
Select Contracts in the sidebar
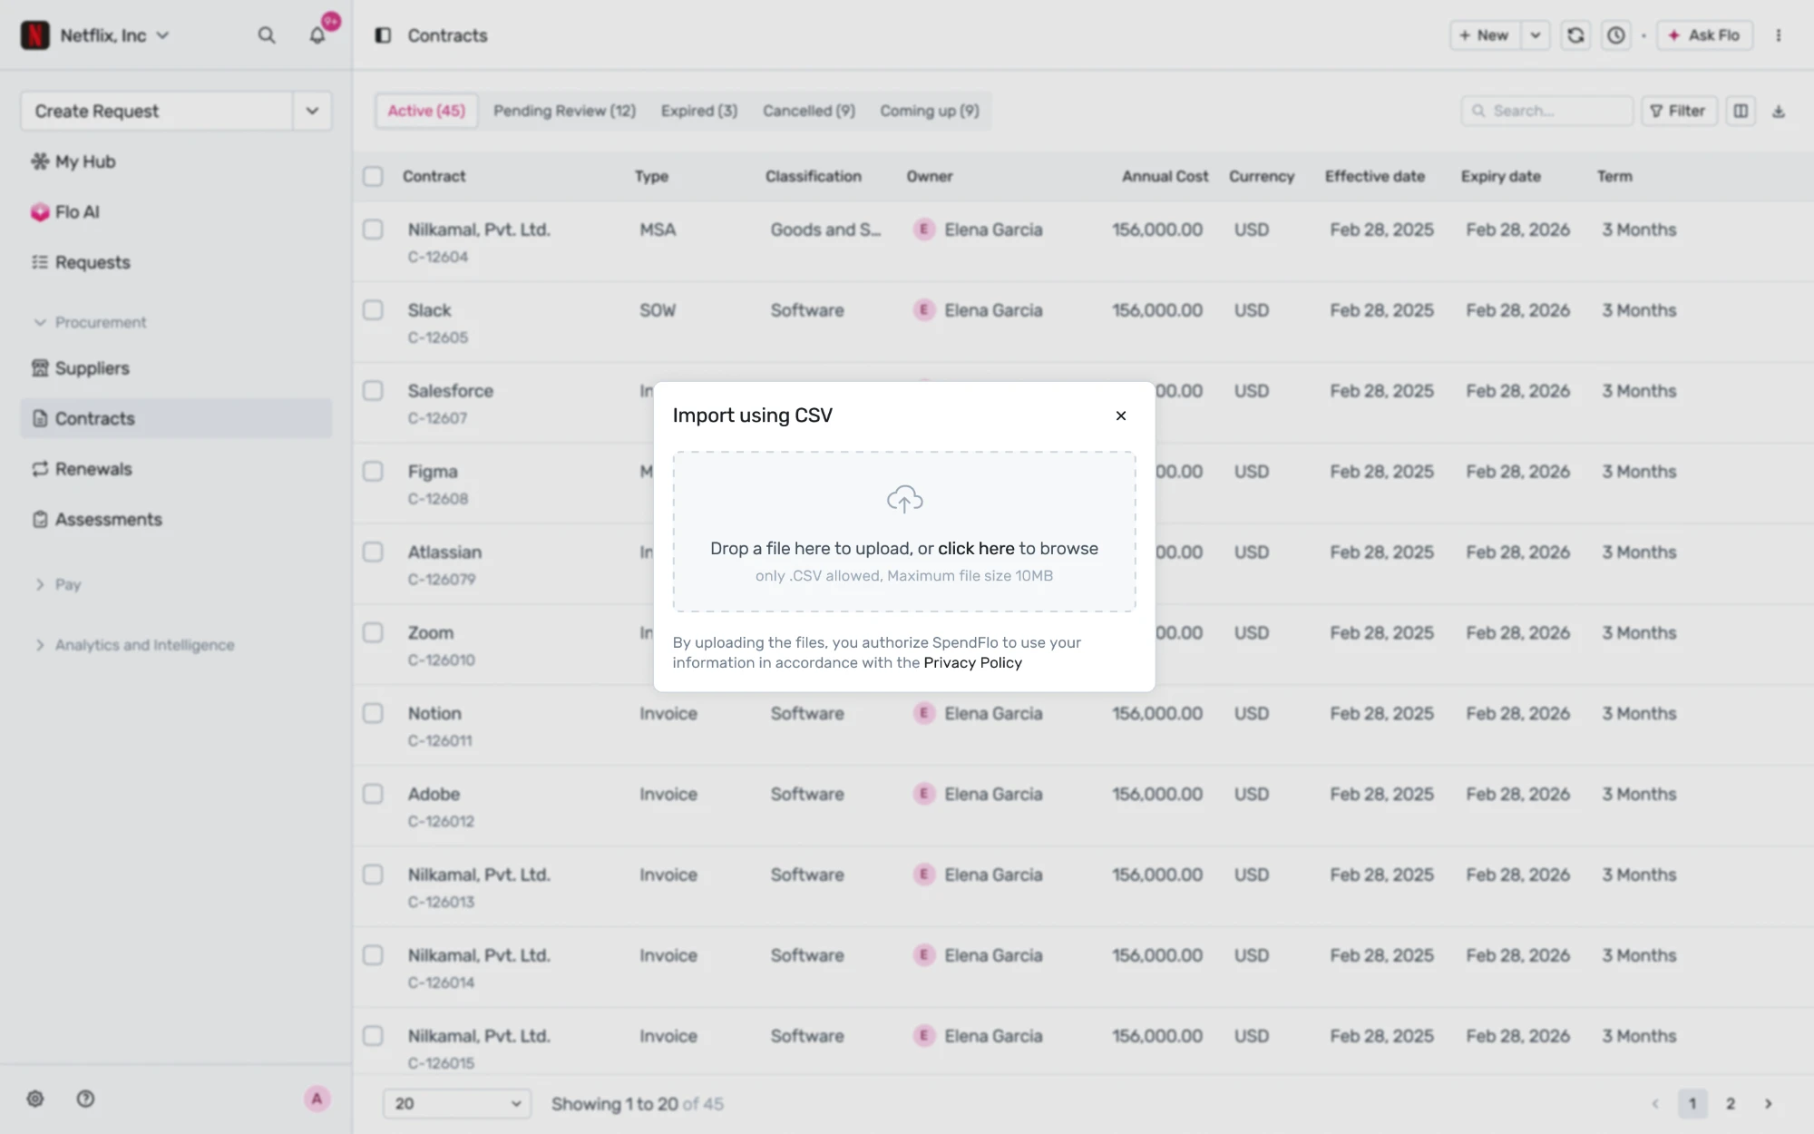176,418
